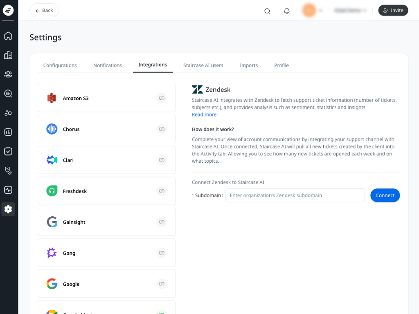Open the user avatar dropdown menu

click(312, 11)
